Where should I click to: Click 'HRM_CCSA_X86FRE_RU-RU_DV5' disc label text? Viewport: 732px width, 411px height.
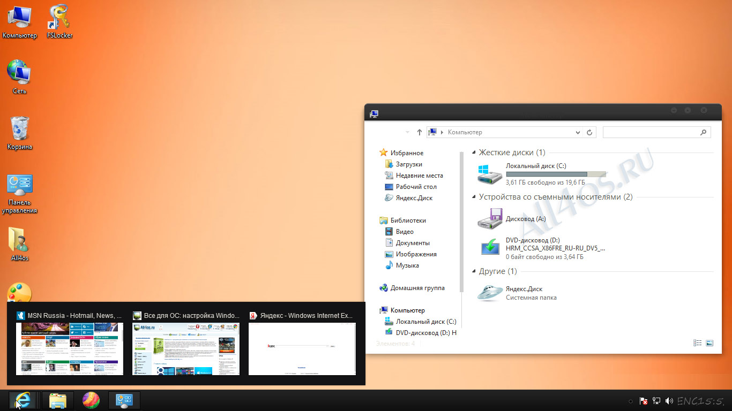pos(555,248)
